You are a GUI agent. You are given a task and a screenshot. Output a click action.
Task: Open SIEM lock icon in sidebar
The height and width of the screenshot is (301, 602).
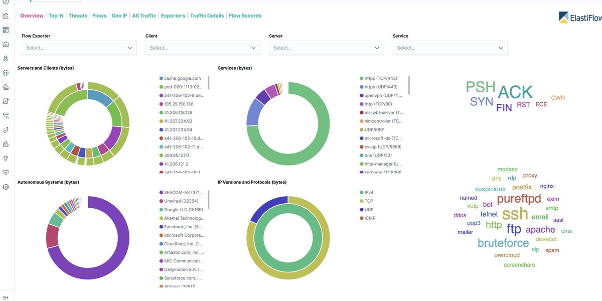6,144
